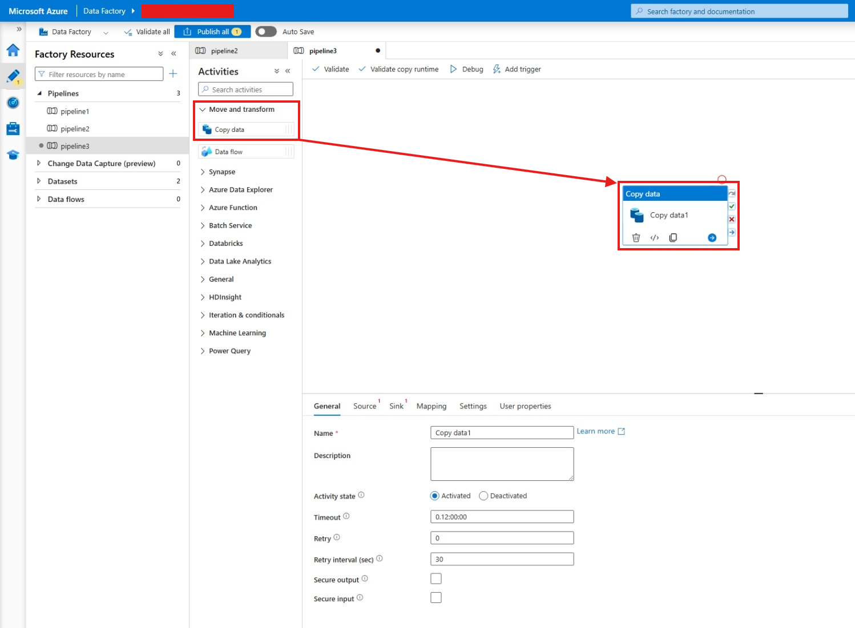
Task: Expand the Data flows section
Action: (39, 198)
